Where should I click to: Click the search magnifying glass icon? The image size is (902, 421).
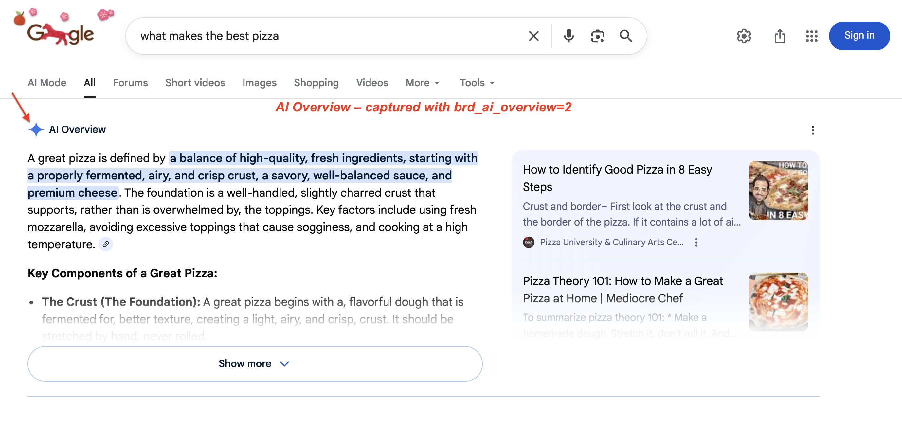pos(626,36)
